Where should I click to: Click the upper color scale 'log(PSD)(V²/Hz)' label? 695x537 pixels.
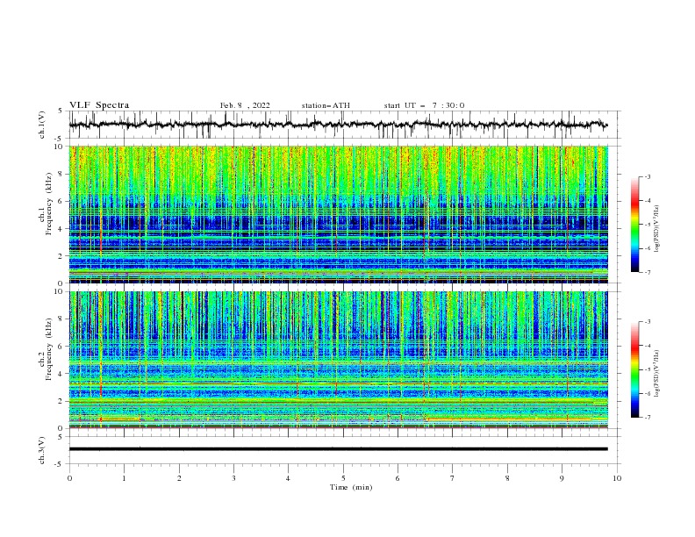657,229
